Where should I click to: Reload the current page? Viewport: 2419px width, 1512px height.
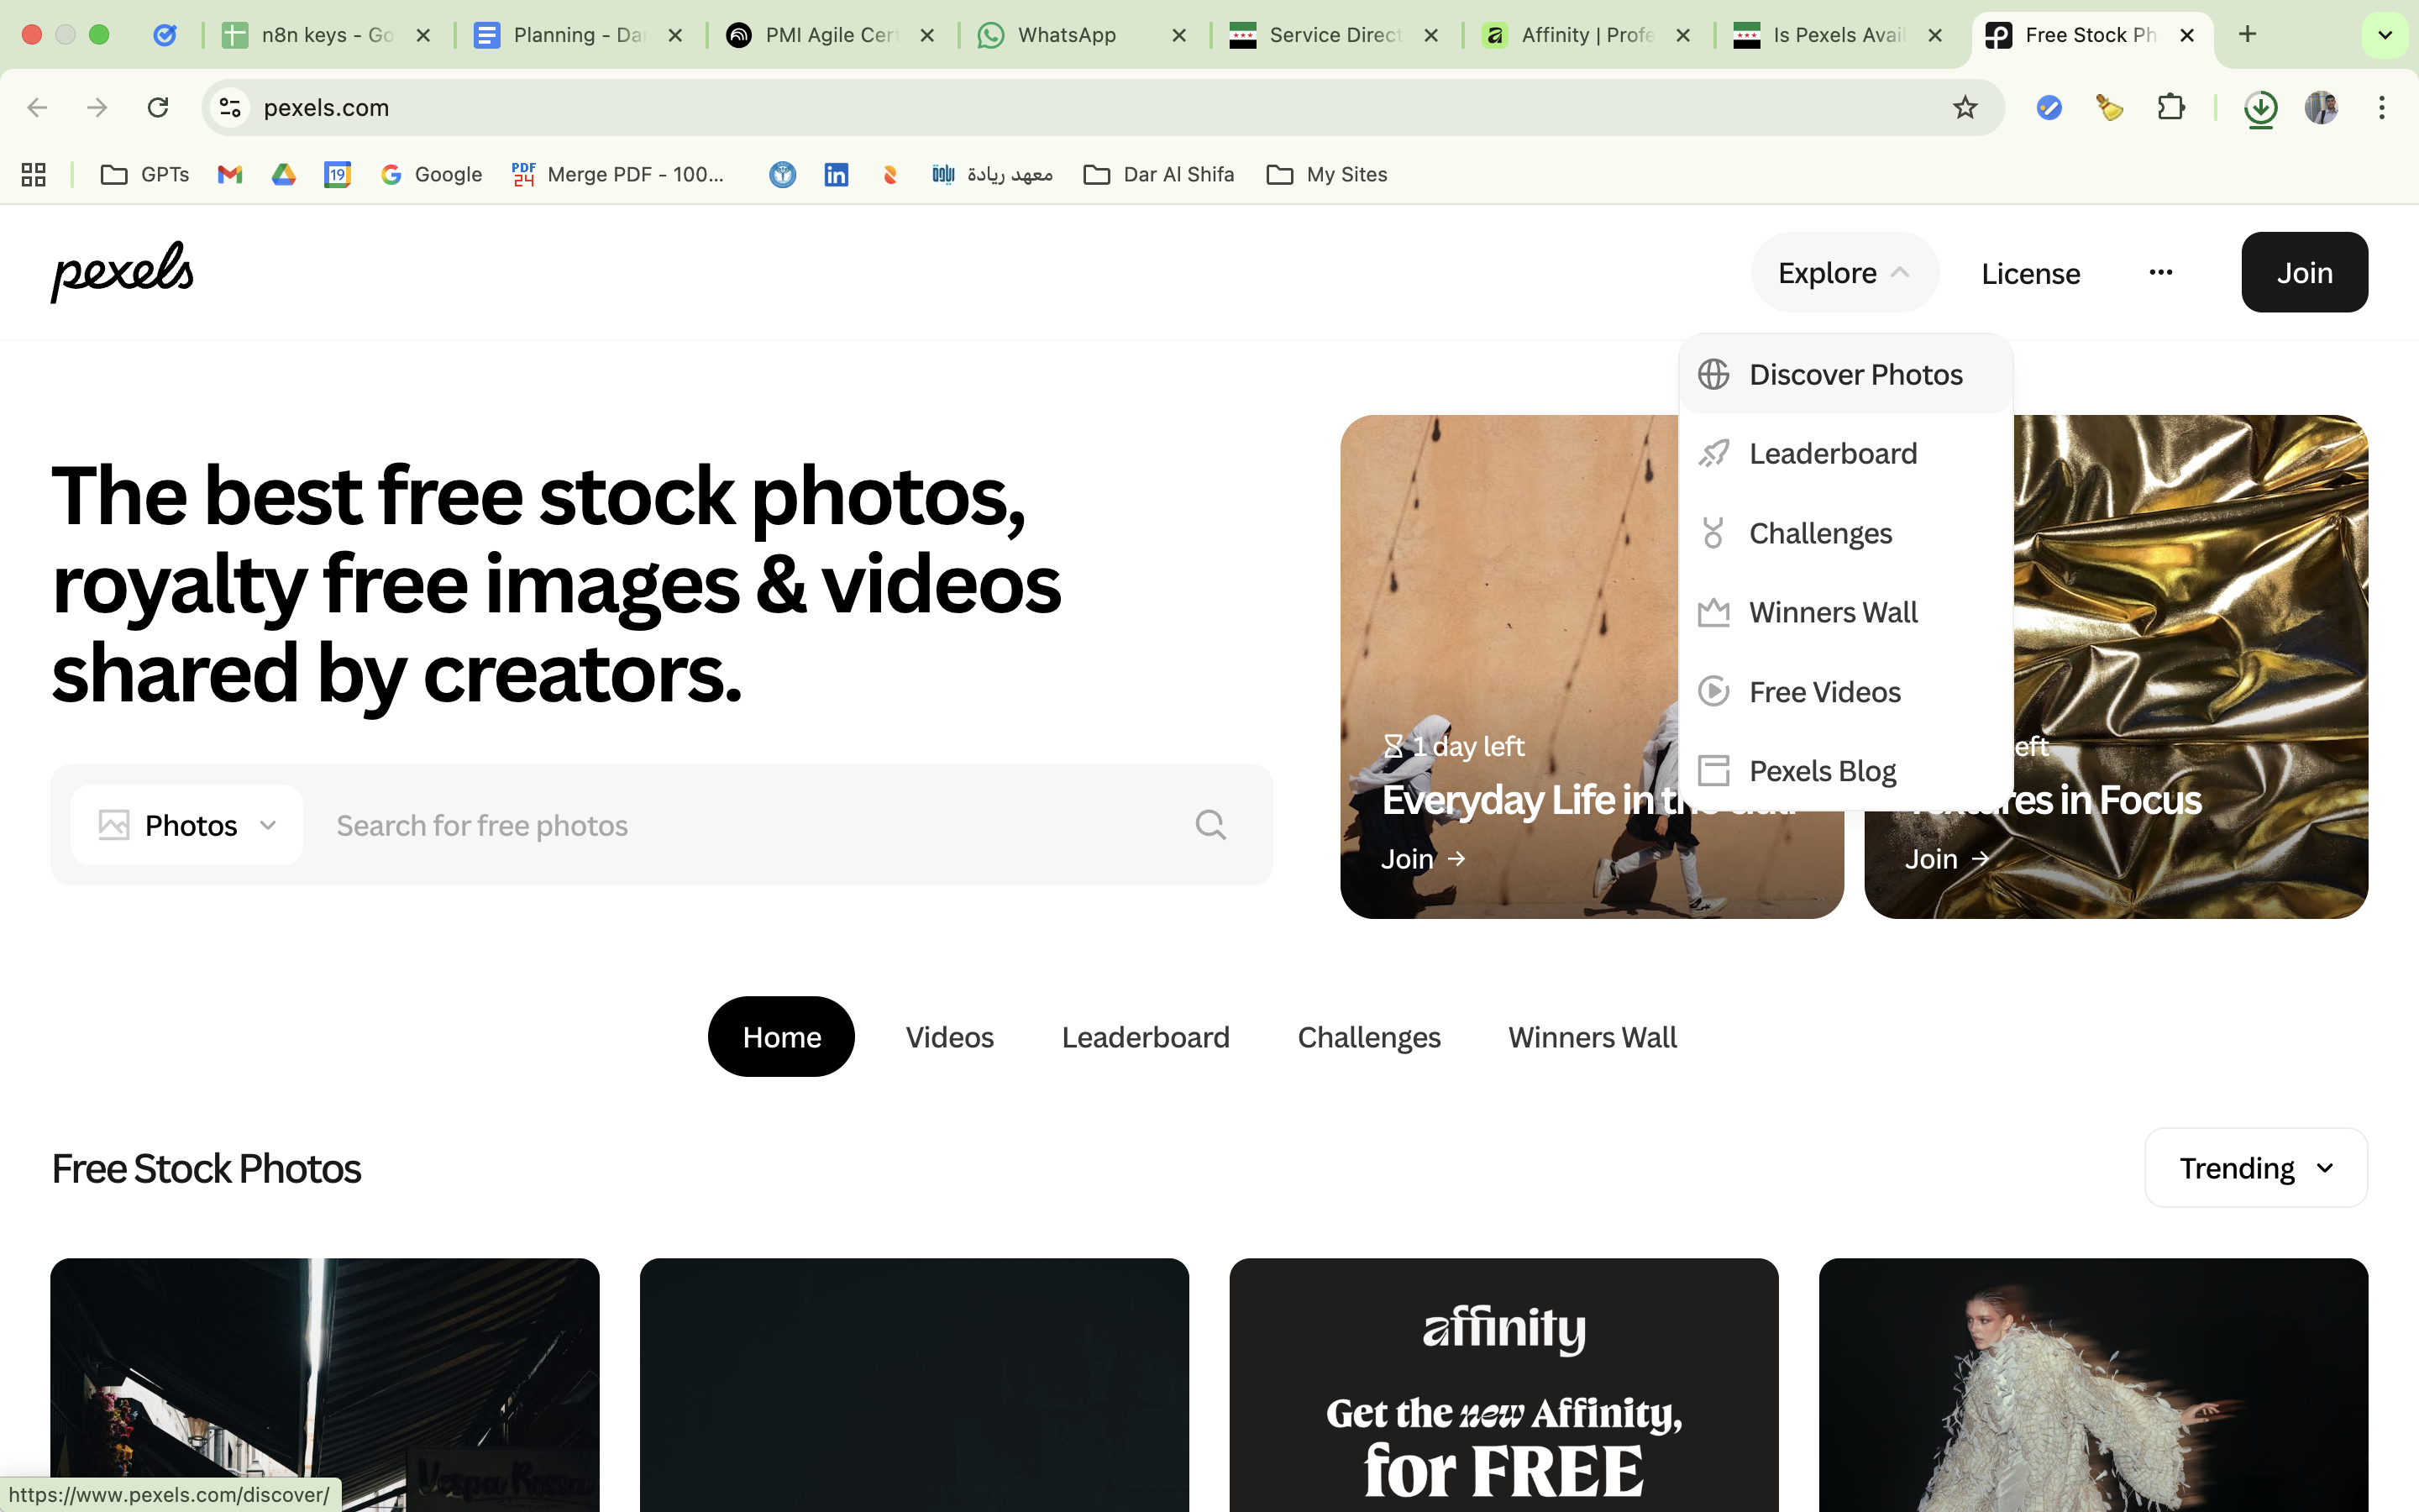click(158, 108)
